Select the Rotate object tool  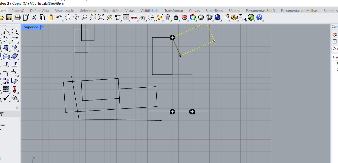pyautogui.click(x=14, y=81)
